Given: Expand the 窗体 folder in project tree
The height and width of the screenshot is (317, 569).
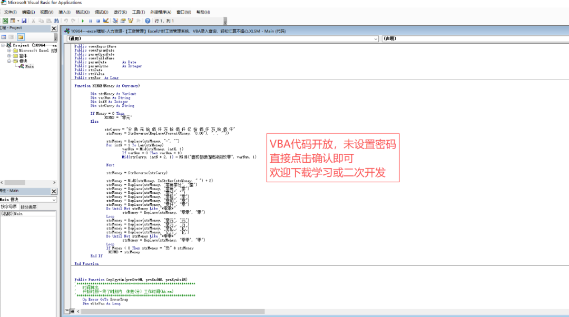Looking at the screenshot, I should coord(9,56).
